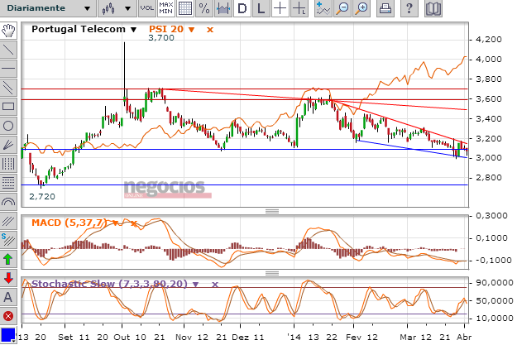Select the horizontal line tool
Screen dimensions: 517x345
(8, 69)
